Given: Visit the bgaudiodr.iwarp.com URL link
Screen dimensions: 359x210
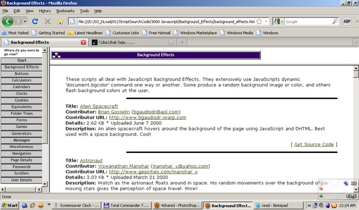Looking at the screenshot, I should pyautogui.click(x=148, y=118).
